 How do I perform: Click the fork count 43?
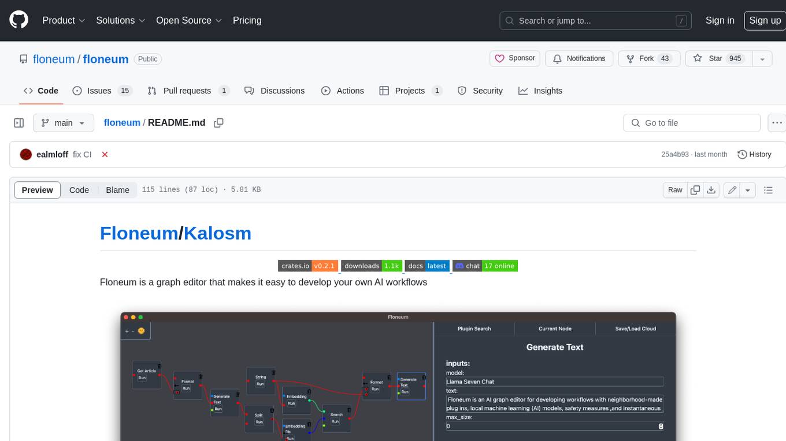(x=665, y=58)
